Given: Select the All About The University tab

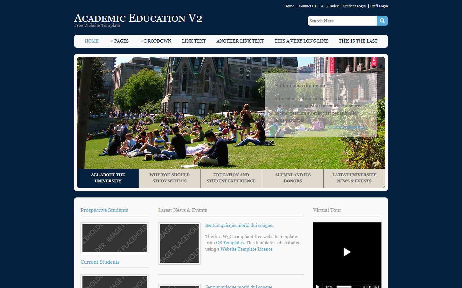Looking at the screenshot, I should 108,178.
